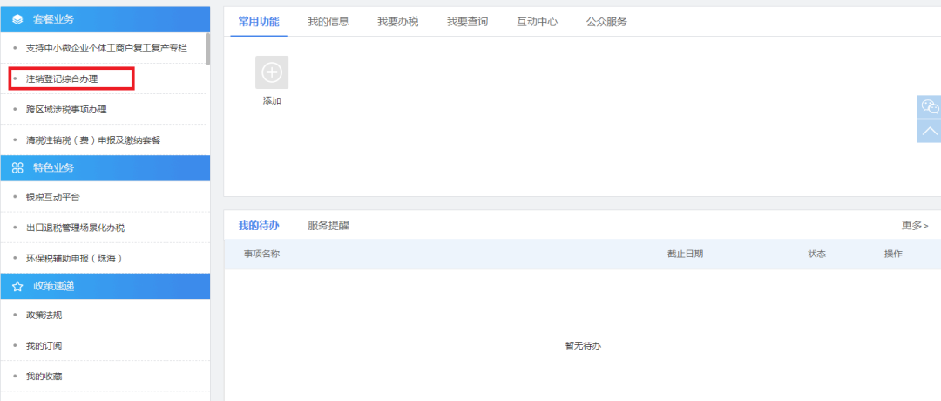Image resolution: width=941 pixels, height=401 pixels.
Task: Select the 互动中心 tab
Action: 537,22
